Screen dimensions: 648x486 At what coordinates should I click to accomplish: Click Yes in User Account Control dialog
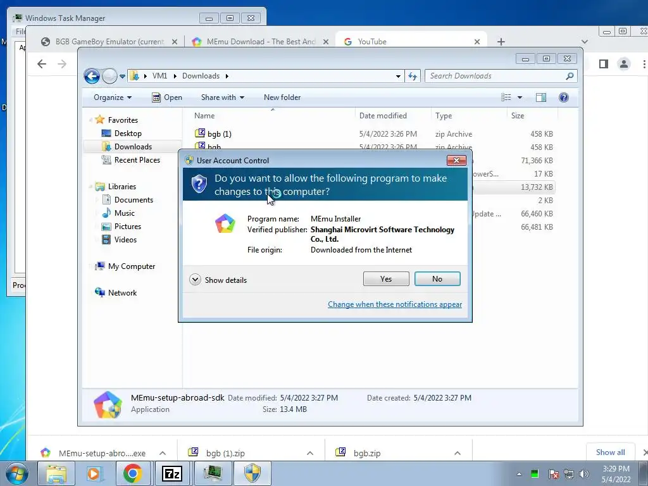(x=386, y=279)
